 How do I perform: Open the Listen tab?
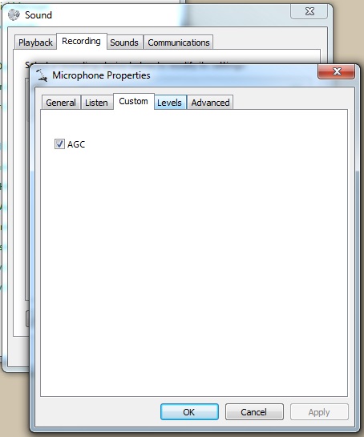(x=97, y=103)
